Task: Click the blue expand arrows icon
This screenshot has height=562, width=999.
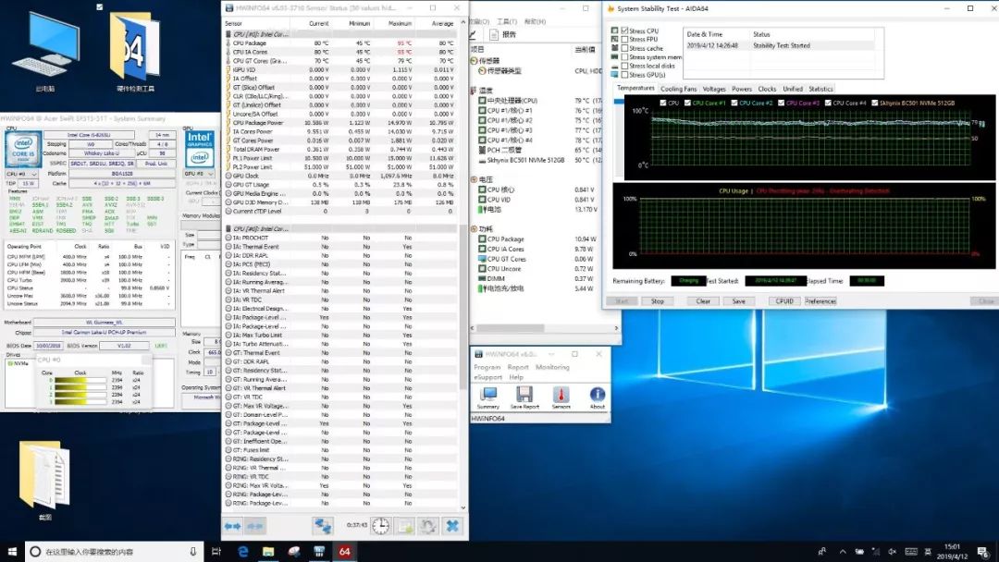Action: [233, 526]
